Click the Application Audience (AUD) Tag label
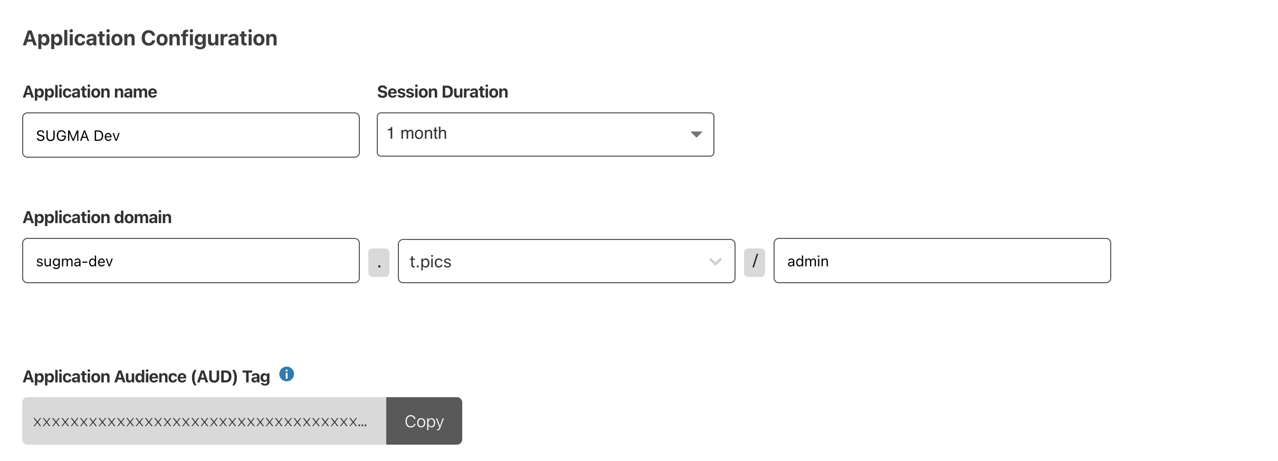The height and width of the screenshot is (461, 1278). point(146,377)
